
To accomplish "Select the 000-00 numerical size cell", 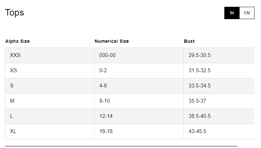I will (x=107, y=55).
